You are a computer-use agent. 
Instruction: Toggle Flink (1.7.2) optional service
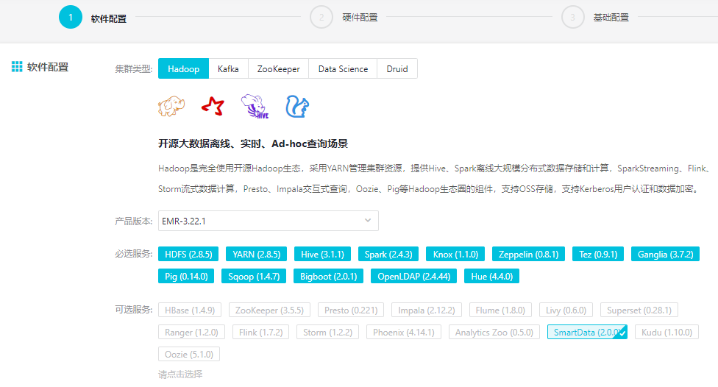[260, 332]
